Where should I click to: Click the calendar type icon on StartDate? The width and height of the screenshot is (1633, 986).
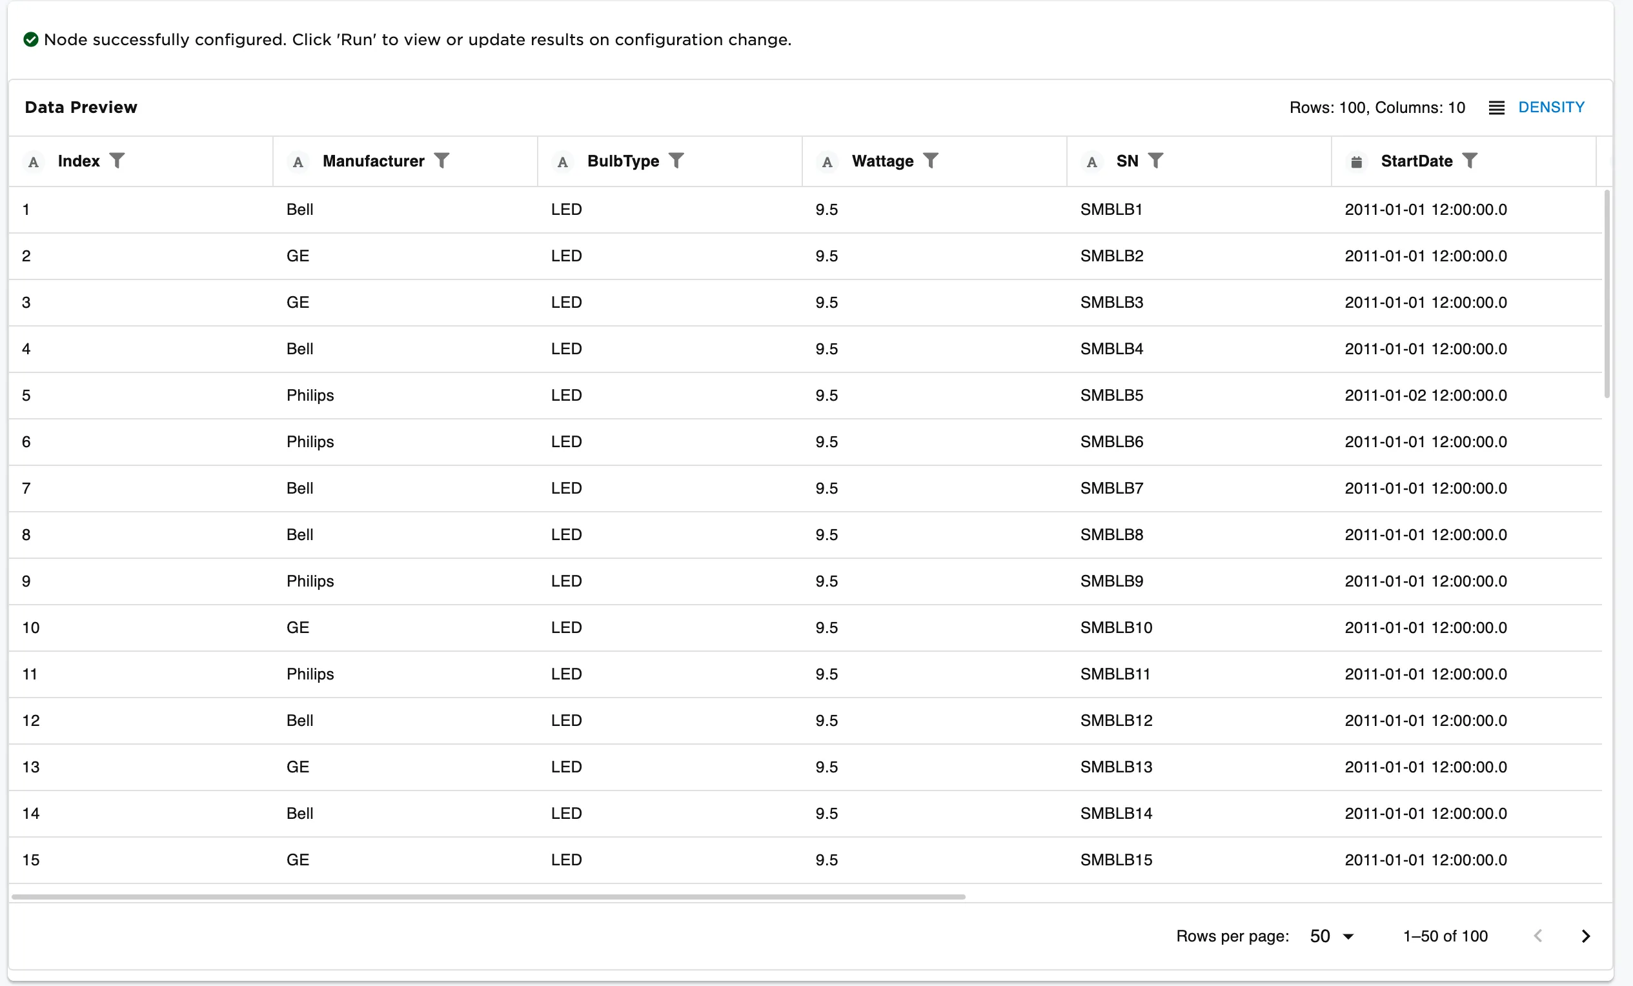pyautogui.click(x=1356, y=162)
